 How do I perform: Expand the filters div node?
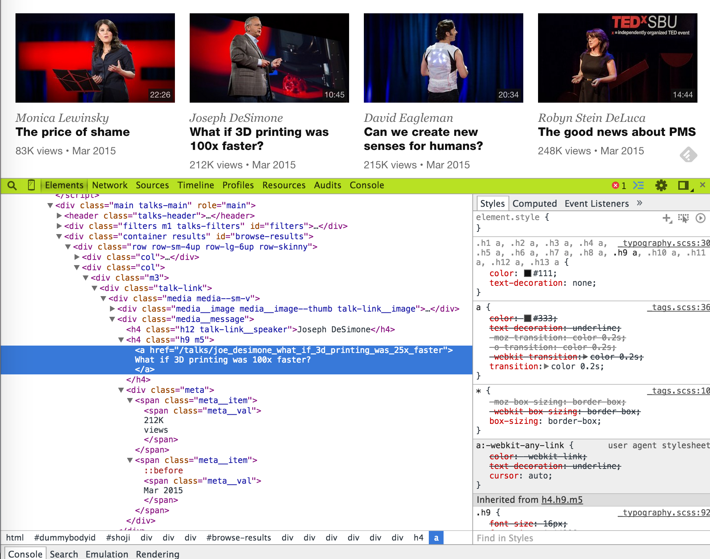click(59, 226)
